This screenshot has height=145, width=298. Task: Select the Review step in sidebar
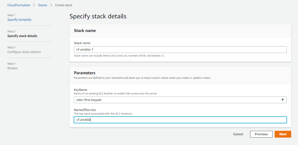pos(12,68)
